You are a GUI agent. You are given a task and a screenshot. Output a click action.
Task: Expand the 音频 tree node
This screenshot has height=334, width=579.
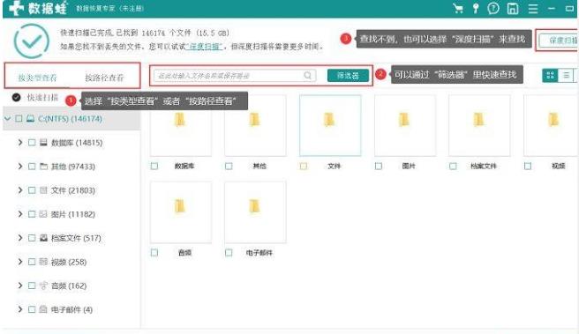(x=20, y=286)
